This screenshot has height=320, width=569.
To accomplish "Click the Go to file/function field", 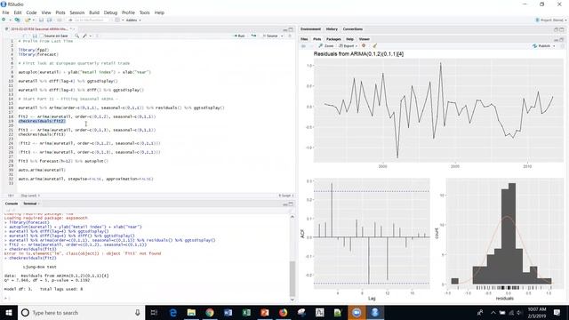I will pos(89,20).
